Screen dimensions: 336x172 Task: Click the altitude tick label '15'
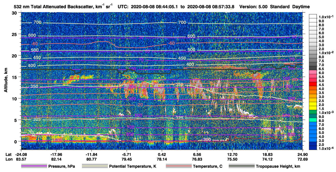[15, 77]
